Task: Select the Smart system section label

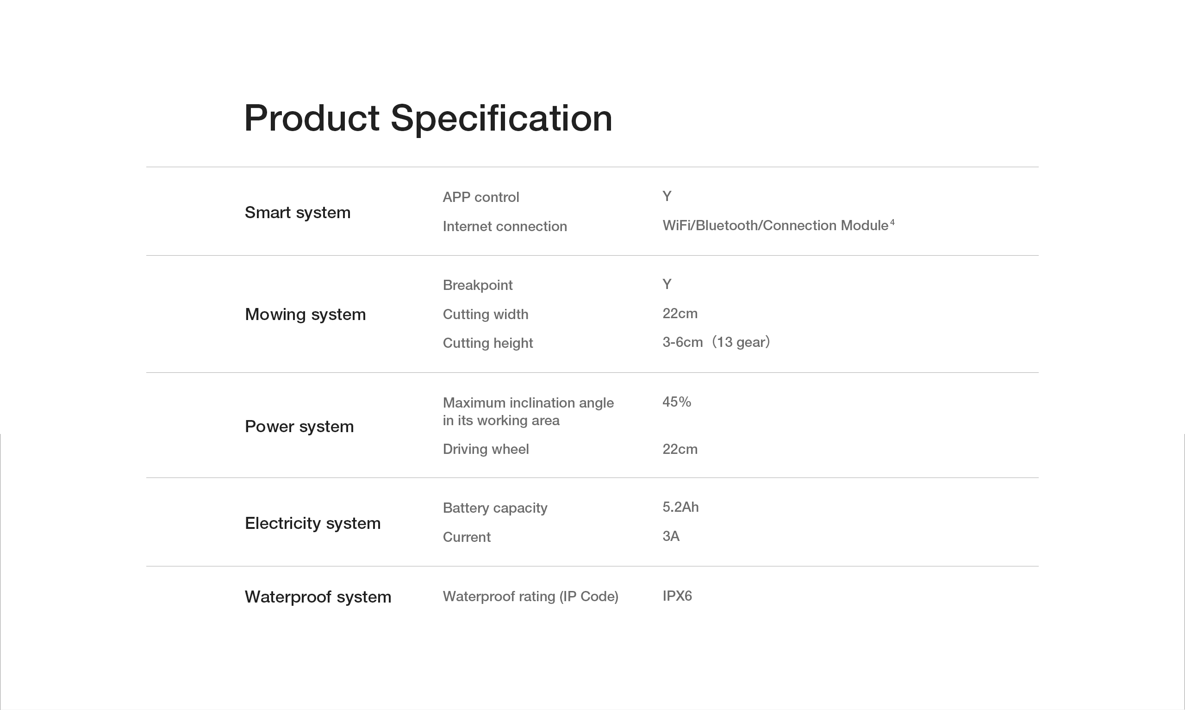Action: point(297,213)
